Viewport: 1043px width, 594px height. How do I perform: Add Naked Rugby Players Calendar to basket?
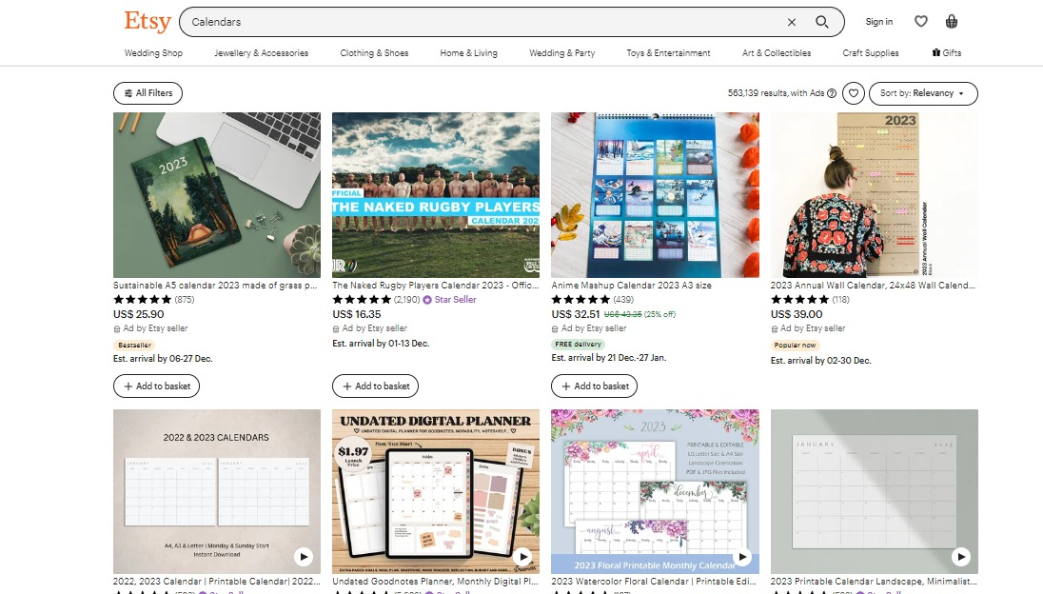point(375,386)
